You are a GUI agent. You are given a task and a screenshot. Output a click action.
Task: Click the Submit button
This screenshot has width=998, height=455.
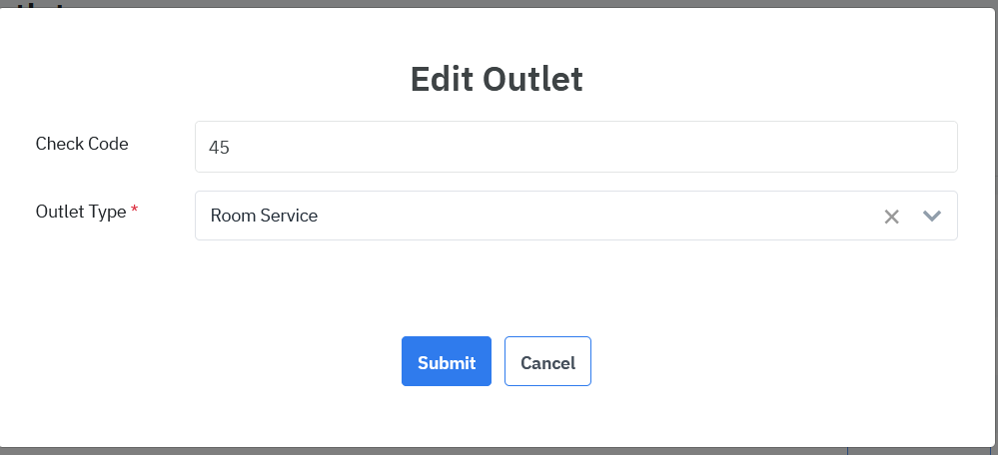click(447, 361)
